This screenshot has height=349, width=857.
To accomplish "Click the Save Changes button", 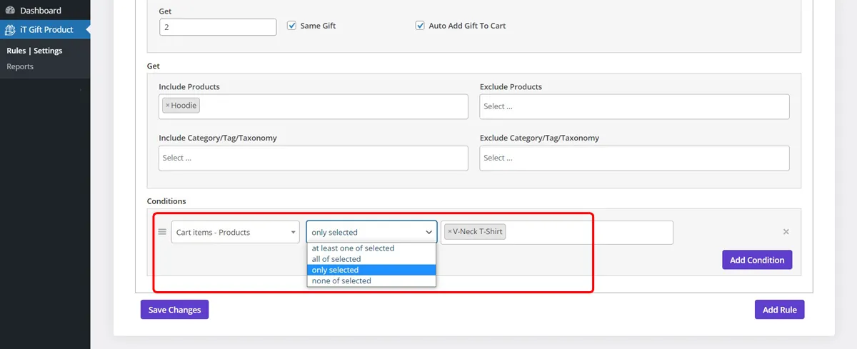I will coord(174,310).
